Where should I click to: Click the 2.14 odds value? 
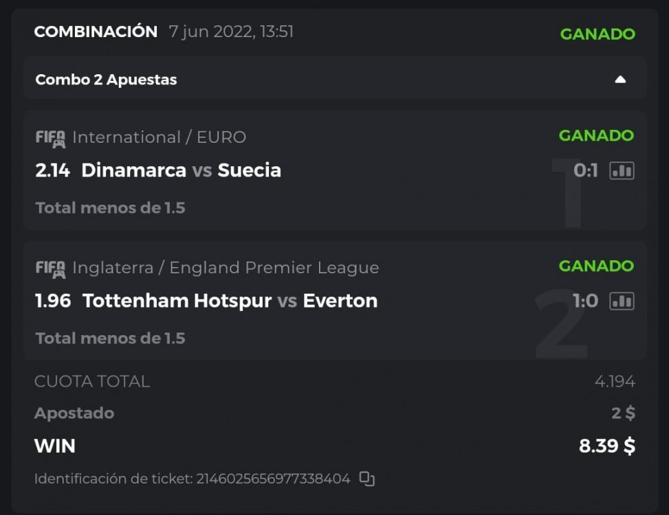(52, 170)
